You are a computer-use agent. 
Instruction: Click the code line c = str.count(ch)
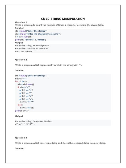click(x=24, y=37)
